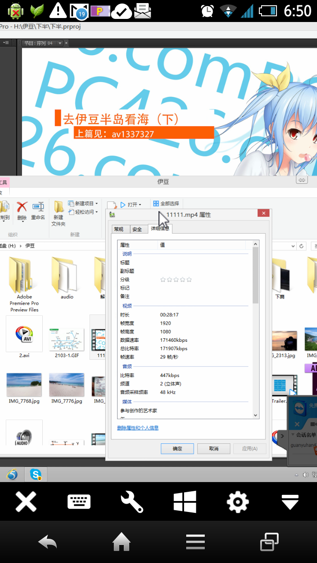
Task: Select the 48 kHz sample rate value
Action: point(168,392)
